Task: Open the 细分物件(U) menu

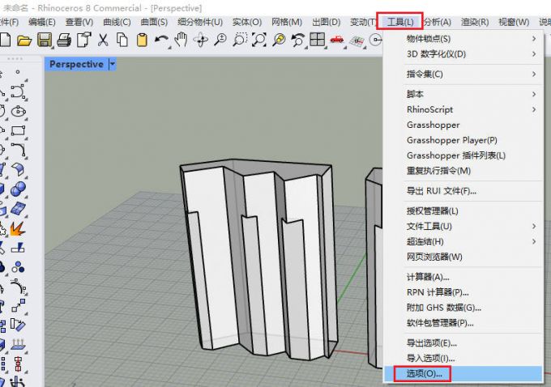Action: 200,22
